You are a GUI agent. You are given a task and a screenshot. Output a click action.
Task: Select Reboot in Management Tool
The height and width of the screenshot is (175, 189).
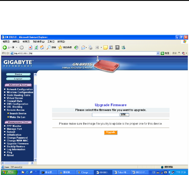pyautogui.click(x=11, y=132)
